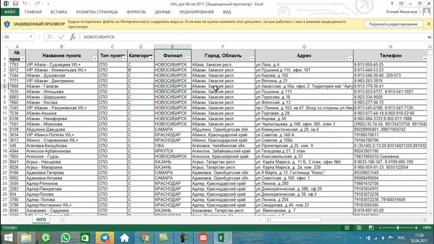Viewport: 434px width, 244px height.
Task: Click the Save icon in quick access toolbar
Action: coord(16,4)
